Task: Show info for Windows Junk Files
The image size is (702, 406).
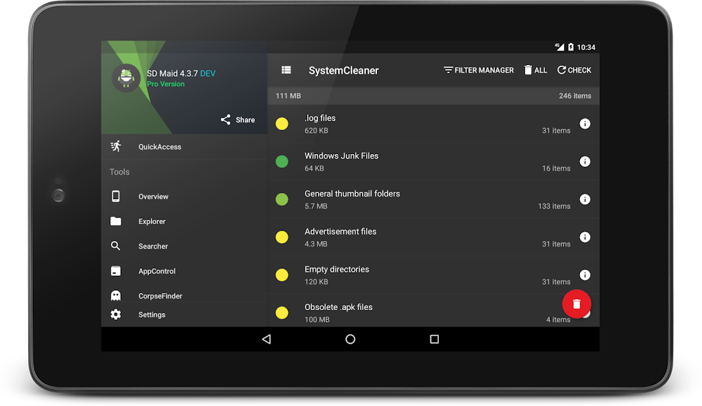Action: [585, 162]
